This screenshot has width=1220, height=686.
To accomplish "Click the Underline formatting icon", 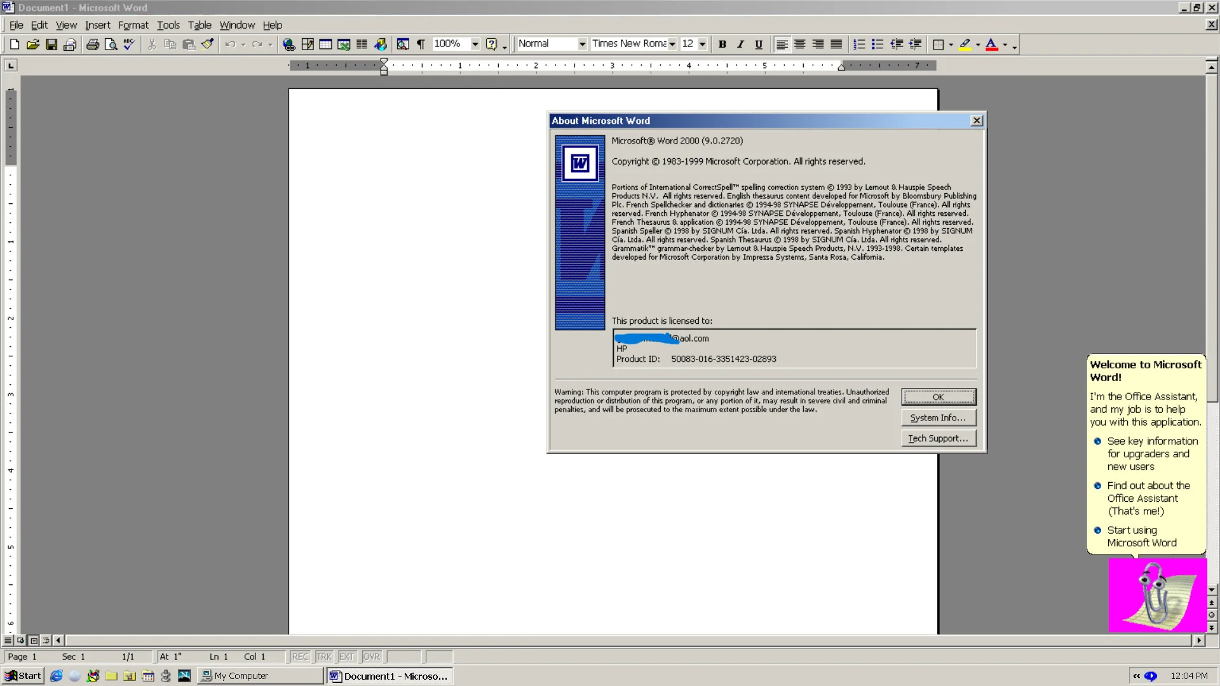I will click(758, 44).
